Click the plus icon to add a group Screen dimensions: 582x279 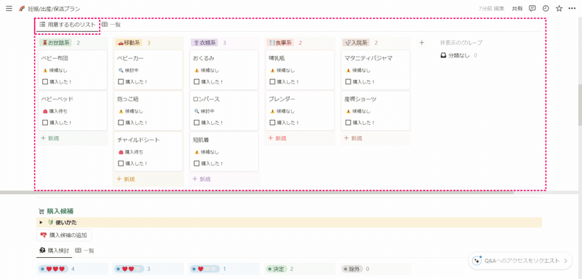(x=422, y=43)
